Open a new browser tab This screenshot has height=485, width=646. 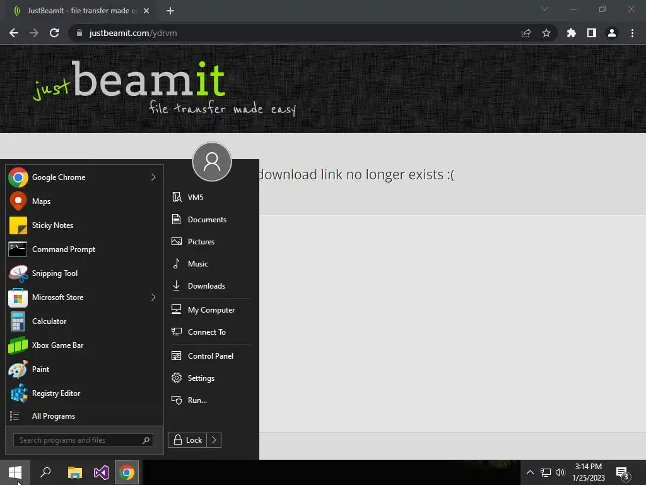170,11
